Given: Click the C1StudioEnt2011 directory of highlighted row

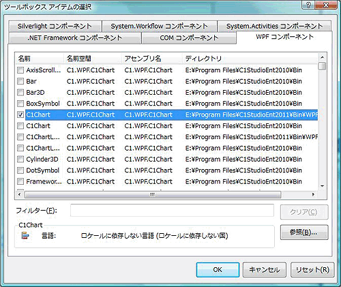Looking at the screenshot, I should click(x=252, y=115).
